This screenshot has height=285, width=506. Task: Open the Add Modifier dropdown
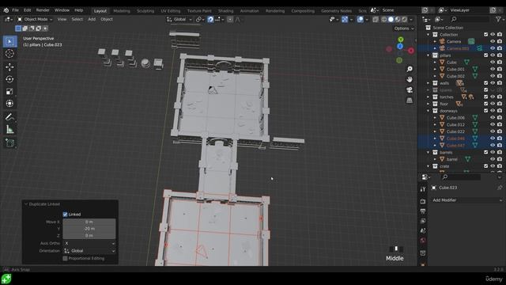tap(467, 200)
